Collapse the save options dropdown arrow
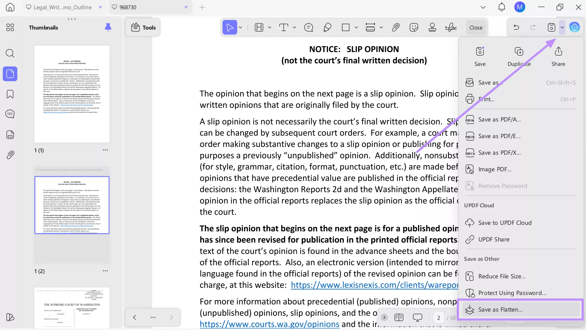This screenshot has height=330, width=586. coord(562,27)
